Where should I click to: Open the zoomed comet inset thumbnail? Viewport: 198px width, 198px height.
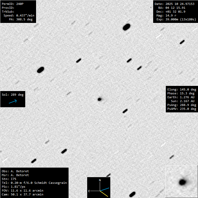(181, 181)
